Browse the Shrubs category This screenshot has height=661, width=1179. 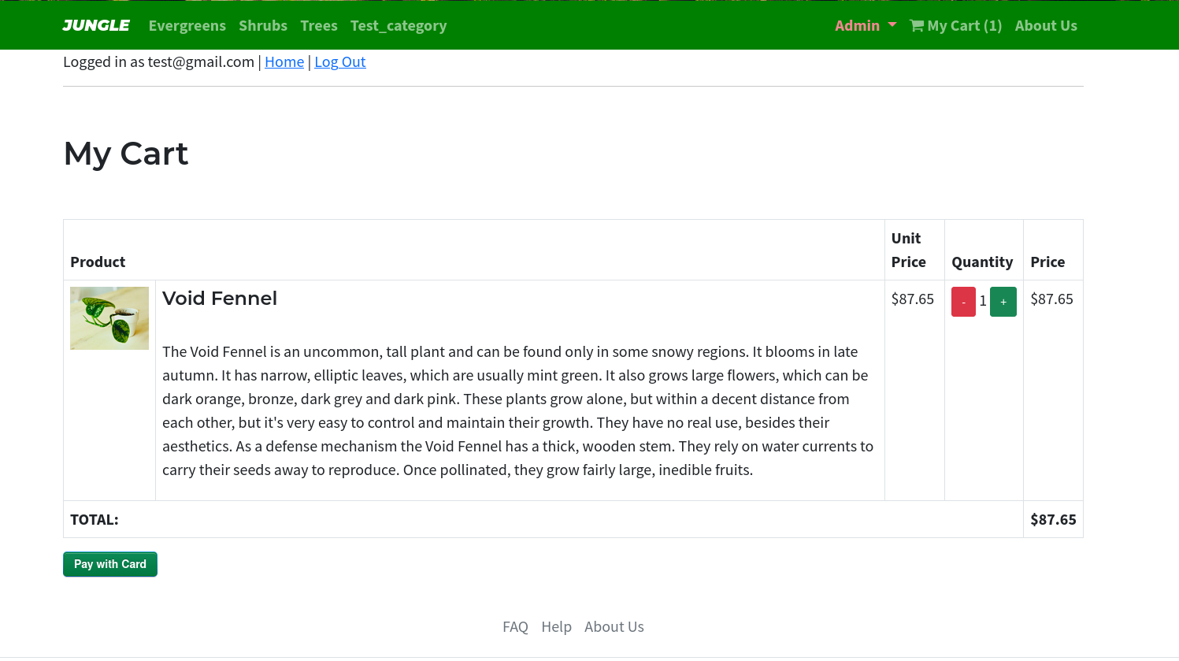(263, 25)
